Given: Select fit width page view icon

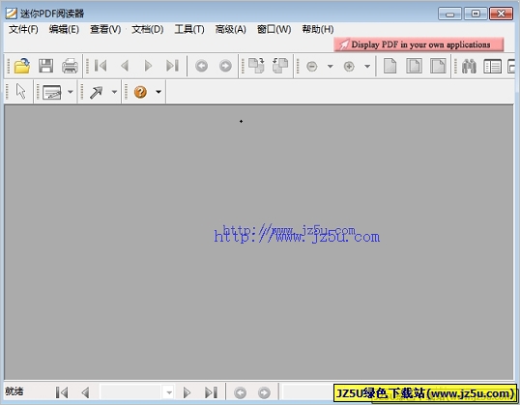Looking at the screenshot, I should click(x=438, y=66).
